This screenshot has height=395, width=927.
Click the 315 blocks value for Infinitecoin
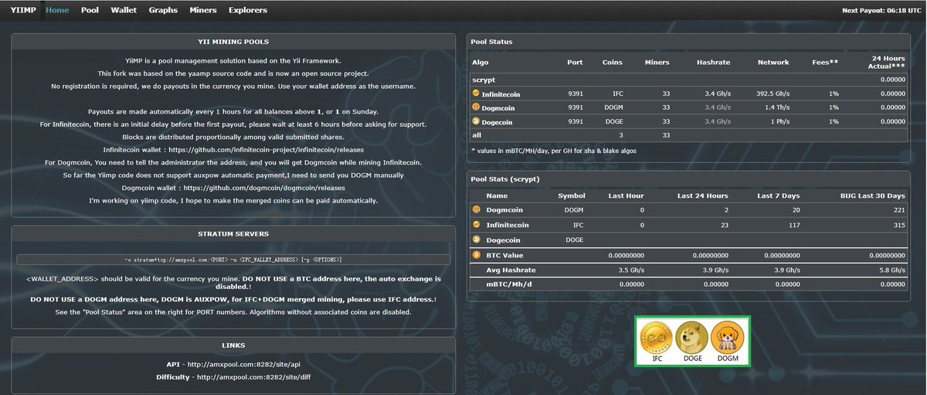pyautogui.click(x=900, y=224)
